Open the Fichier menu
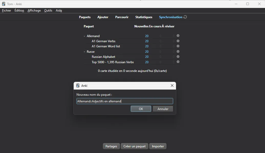 tap(7, 10)
